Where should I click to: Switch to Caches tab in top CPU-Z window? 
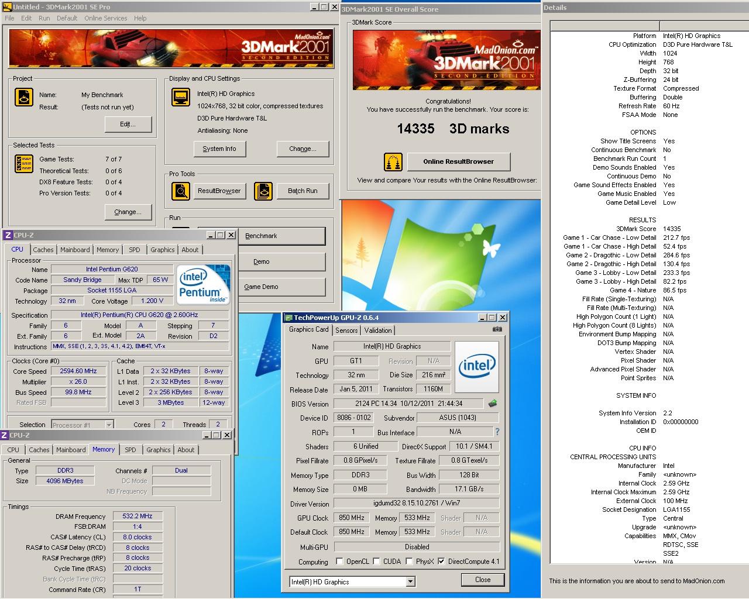click(43, 250)
